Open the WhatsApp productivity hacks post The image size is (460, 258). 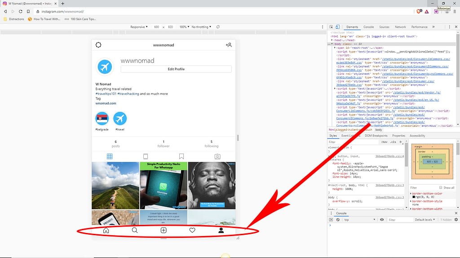[164, 186]
